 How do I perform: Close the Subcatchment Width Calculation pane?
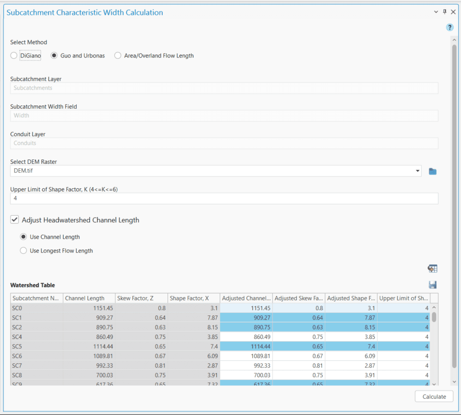(x=453, y=12)
